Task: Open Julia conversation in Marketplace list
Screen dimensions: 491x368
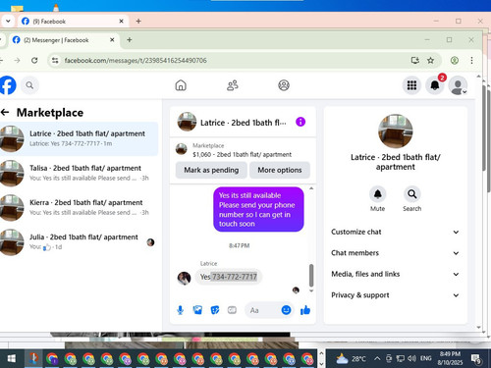Action: pos(79,241)
